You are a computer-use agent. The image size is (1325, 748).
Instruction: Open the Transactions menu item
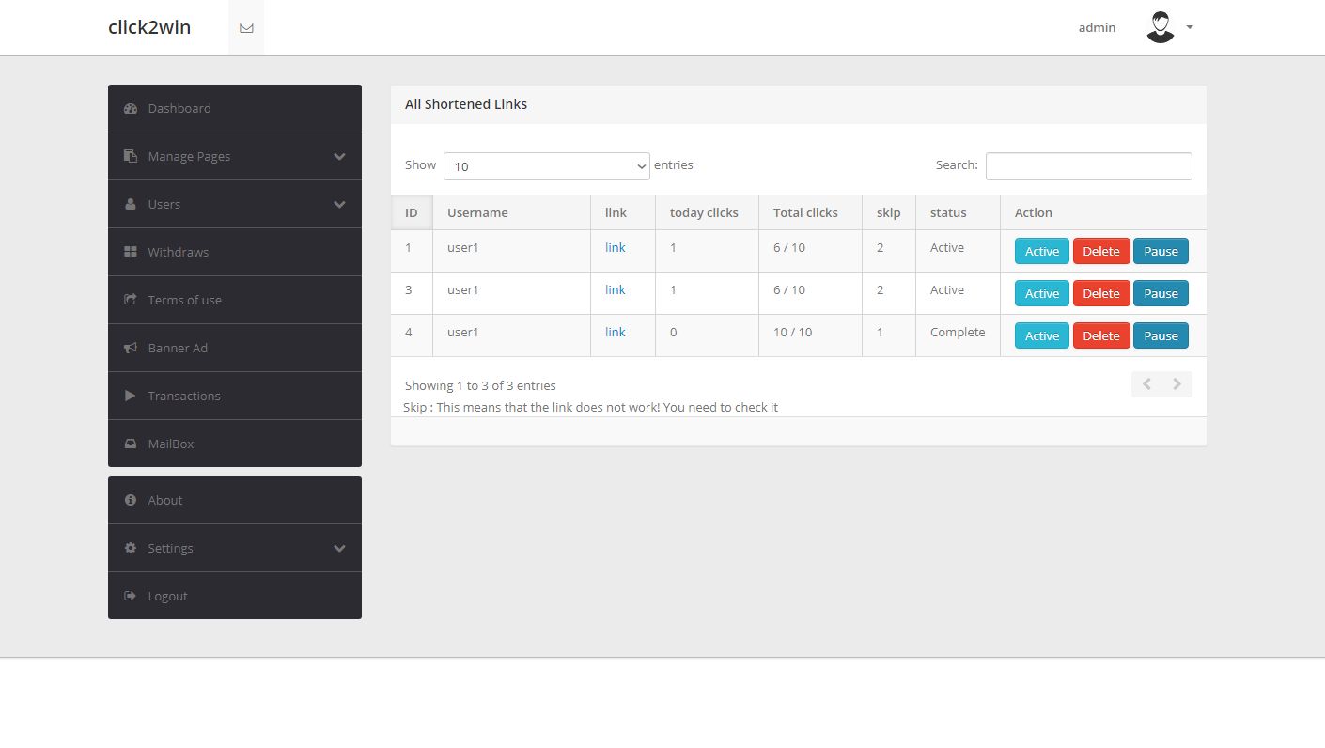click(x=235, y=396)
